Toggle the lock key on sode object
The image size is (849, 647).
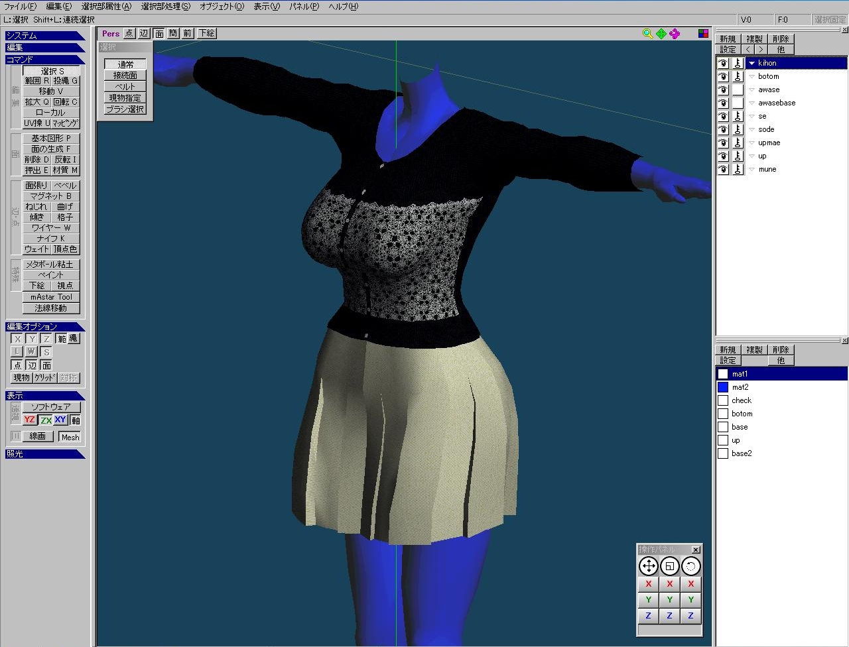click(738, 130)
